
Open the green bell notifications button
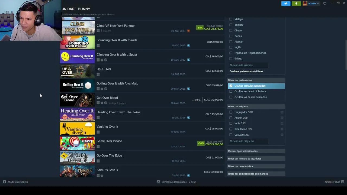pyautogui.click(x=296, y=4)
